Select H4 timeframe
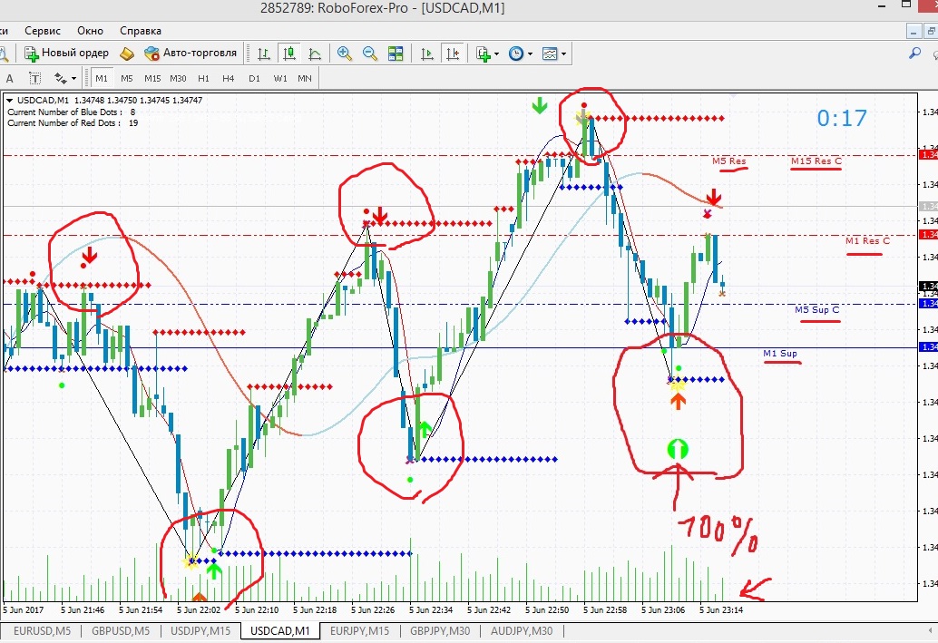Image resolution: width=938 pixels, height=643 pixels. 228,78
